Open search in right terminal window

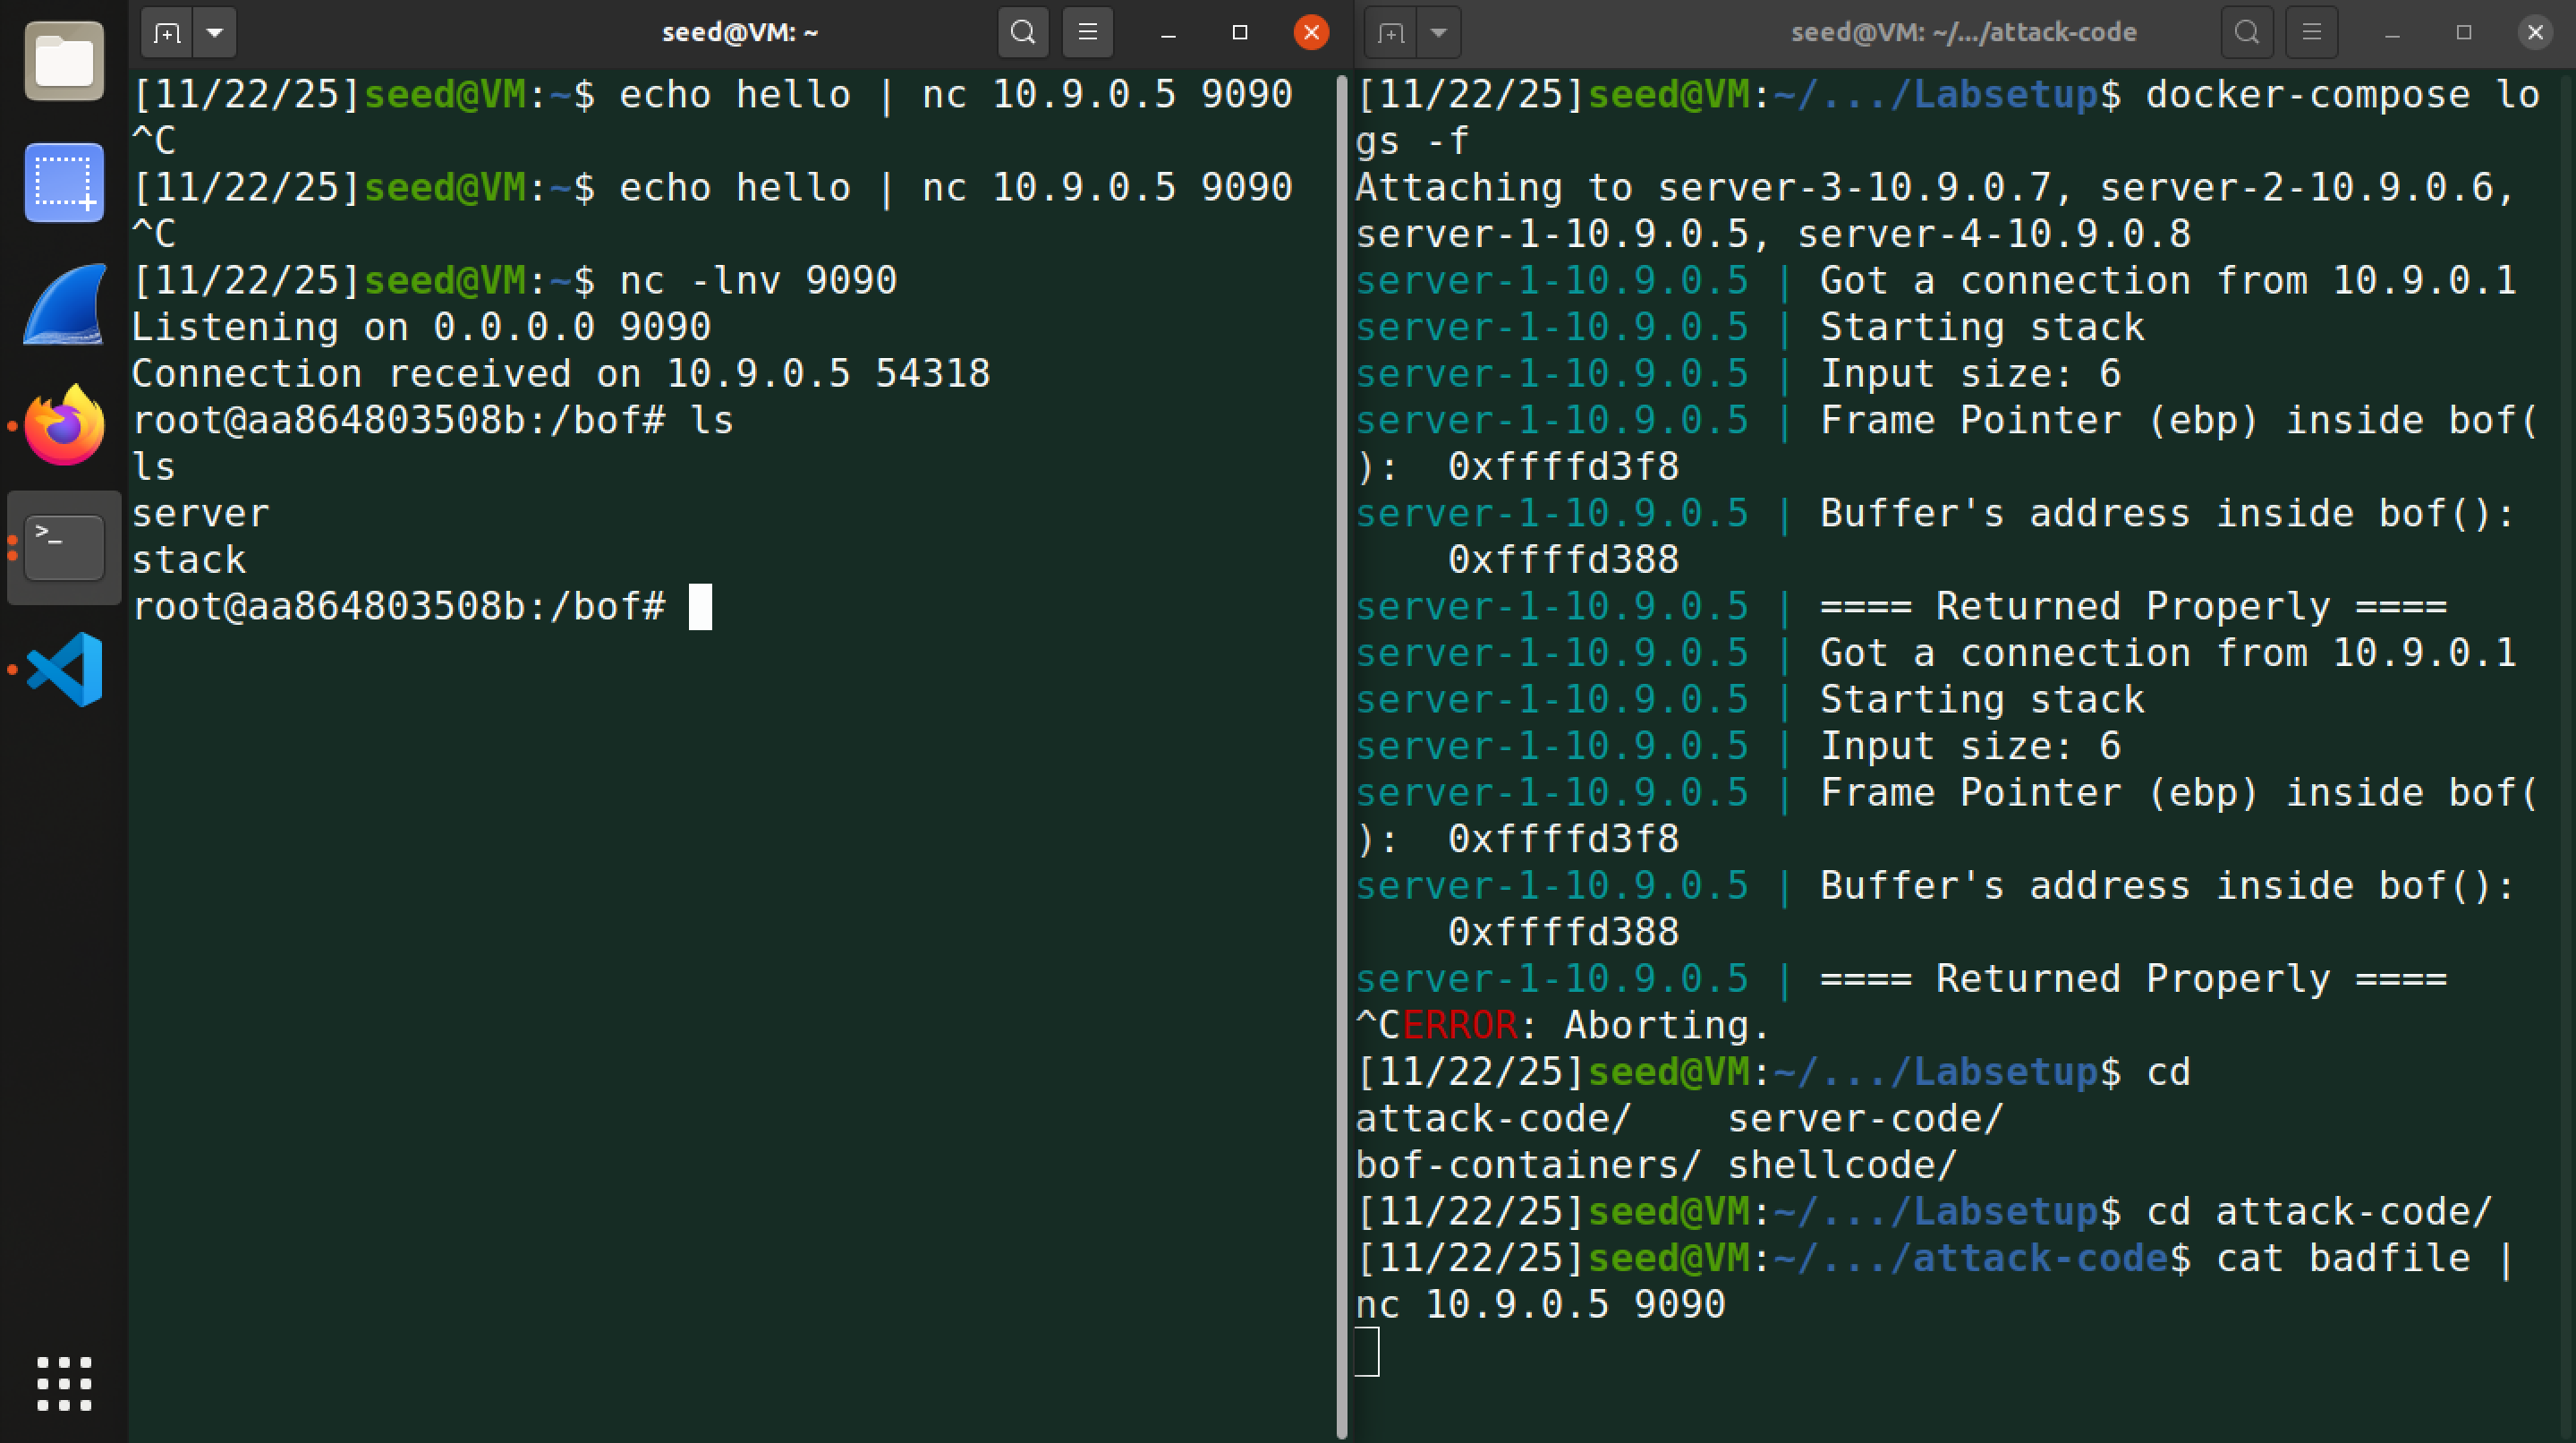pos(2246,33)
